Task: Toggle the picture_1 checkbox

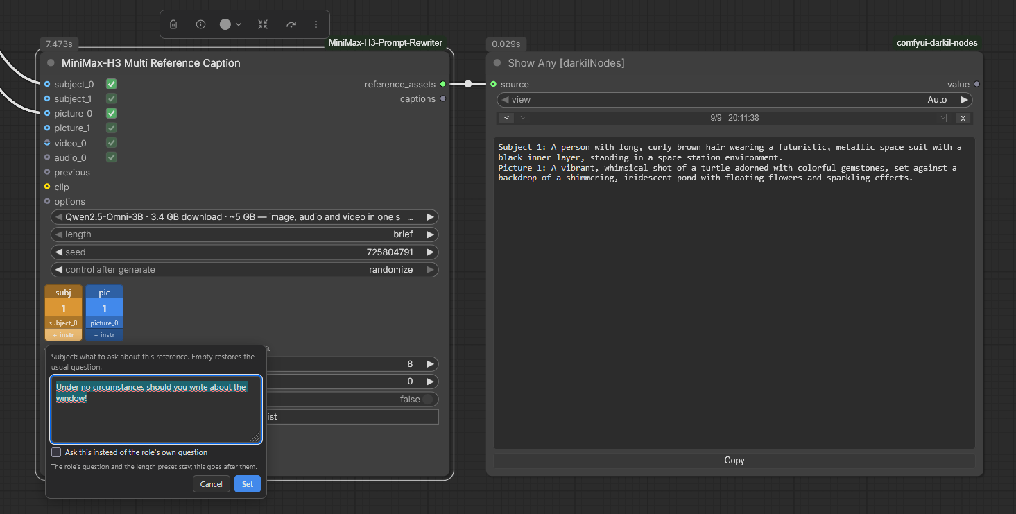Action: click(x=111, y=128)
